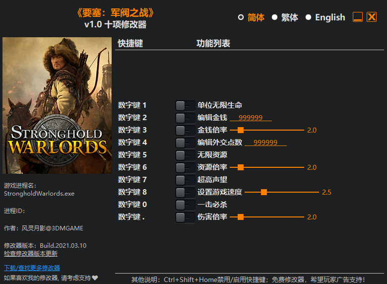This screenshot has height=284, width=387.
Task: Switch language to English
Action: click(x=308, y=17)
